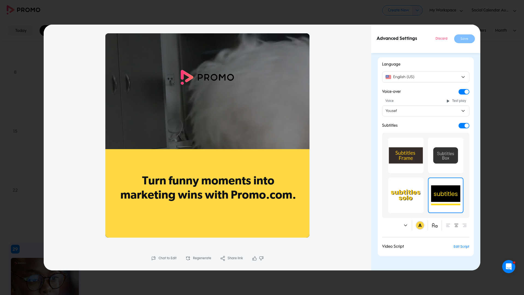This screenshot has height=295, width=524.
Task: Open the Edit Script link
Action: pyautogui.click(x=461, y=247)
